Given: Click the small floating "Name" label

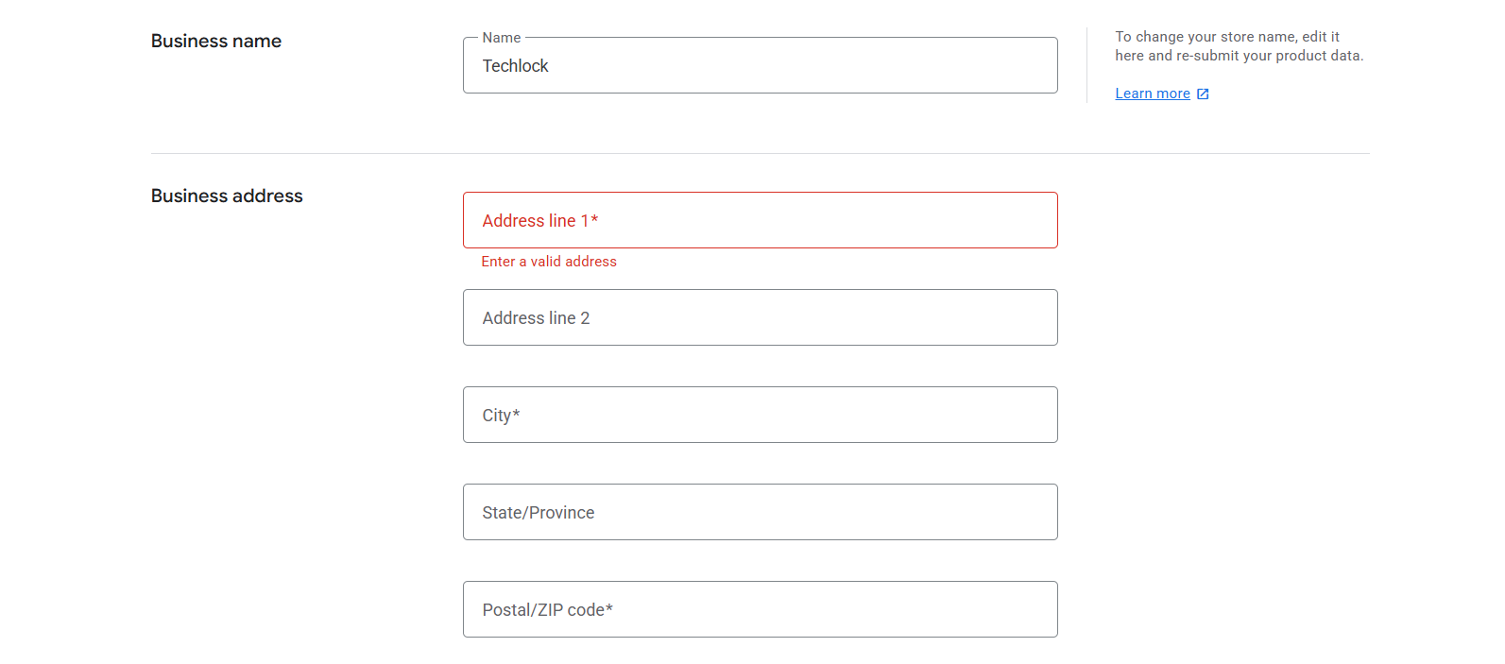Looking at the screenshot, I should click(x=502, y=38).
